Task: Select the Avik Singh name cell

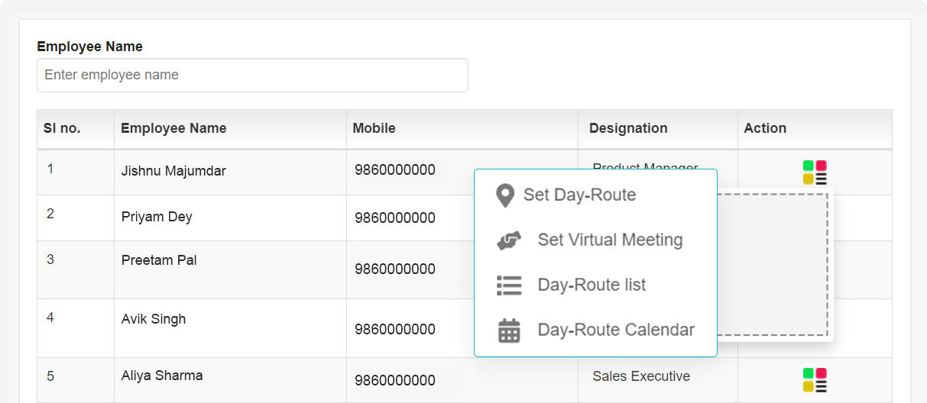Action: click(154, 319)
